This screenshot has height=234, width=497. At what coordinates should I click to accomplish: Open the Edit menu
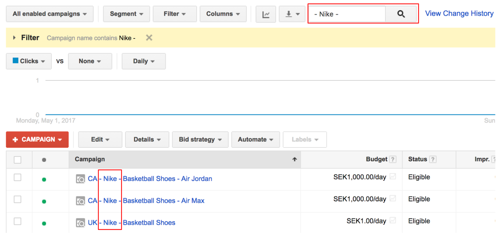100,139
